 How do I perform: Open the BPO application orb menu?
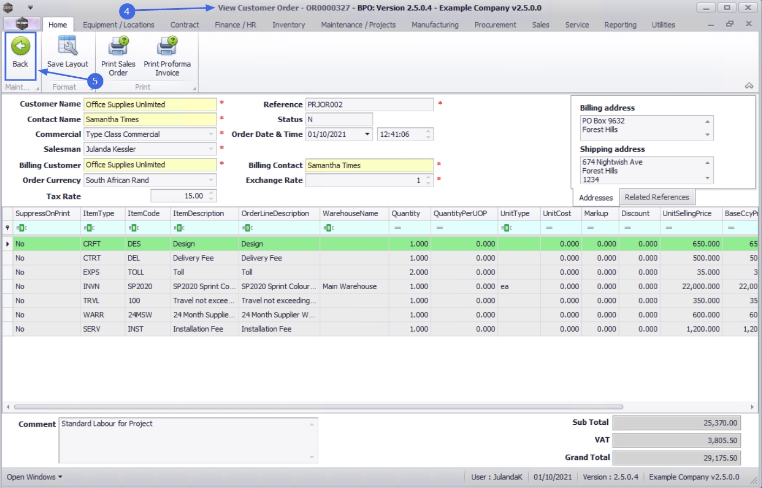pyautogui.click(x=22, y=24)
